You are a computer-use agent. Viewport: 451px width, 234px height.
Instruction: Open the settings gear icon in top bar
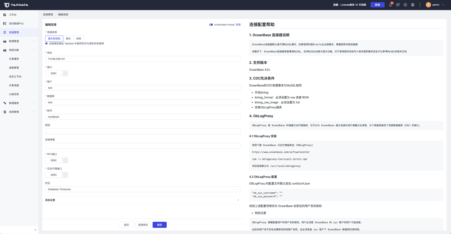pyautogui.click(x=405, y=5)
